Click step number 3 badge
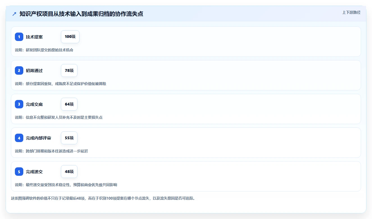 coord(19,104)
